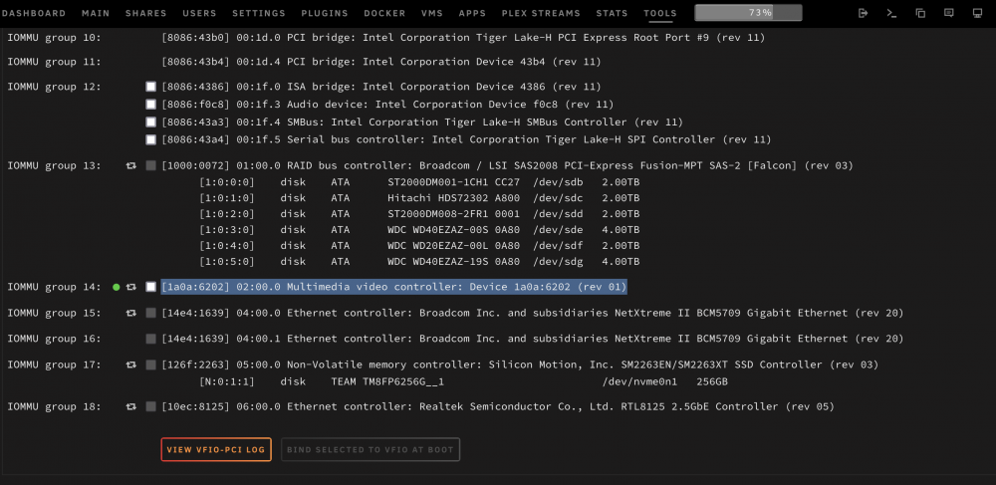Go to the Plugins tab
This screenshot has width=996, height=485.
pos(325,13)
